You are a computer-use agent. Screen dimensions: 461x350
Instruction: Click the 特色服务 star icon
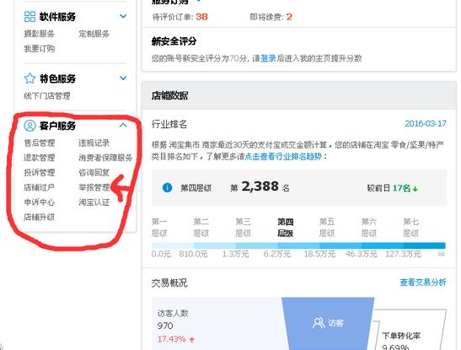click(x=29, y=78)
